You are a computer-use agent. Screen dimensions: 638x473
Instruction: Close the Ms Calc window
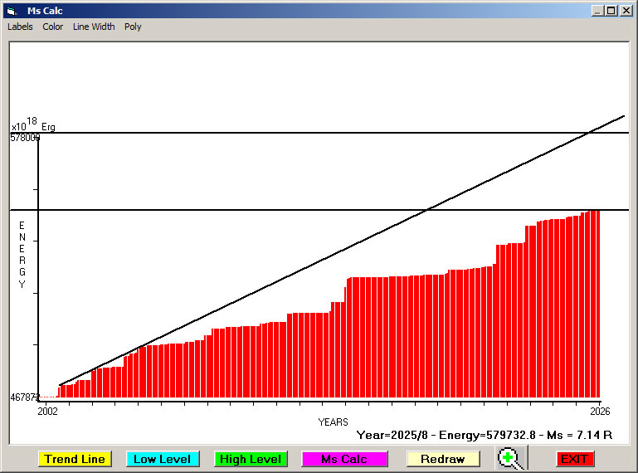pos(626,11)
